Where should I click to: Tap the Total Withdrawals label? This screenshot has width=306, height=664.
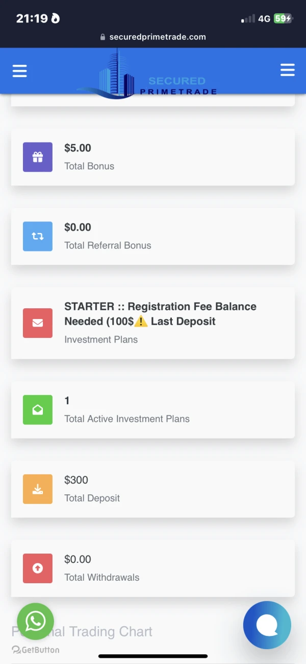point(102,578)
